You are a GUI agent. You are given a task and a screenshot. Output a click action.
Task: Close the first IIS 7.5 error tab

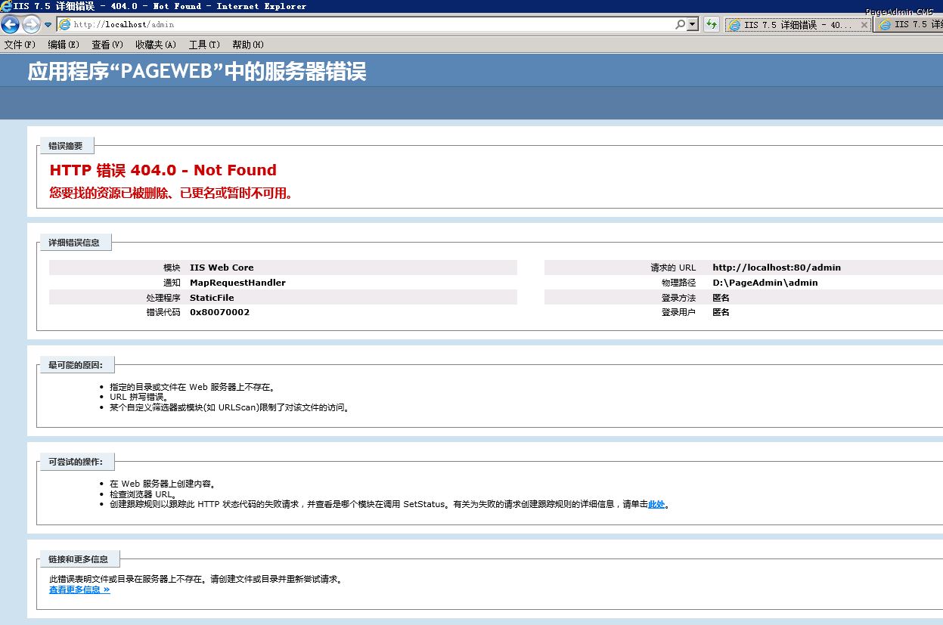[864, 25]
